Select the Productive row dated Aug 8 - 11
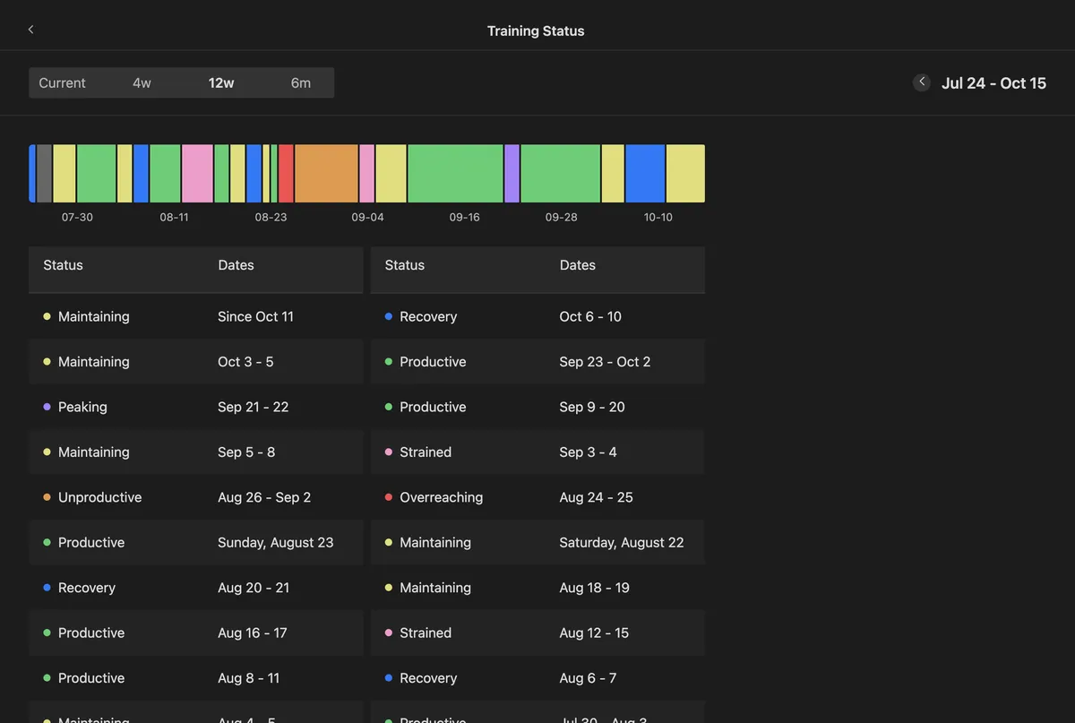 click(x=195, y=678)
